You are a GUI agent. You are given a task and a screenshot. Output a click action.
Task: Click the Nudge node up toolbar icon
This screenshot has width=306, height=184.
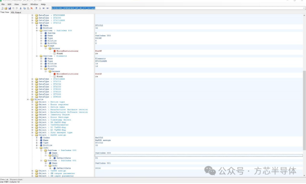(x=36, y=8)
